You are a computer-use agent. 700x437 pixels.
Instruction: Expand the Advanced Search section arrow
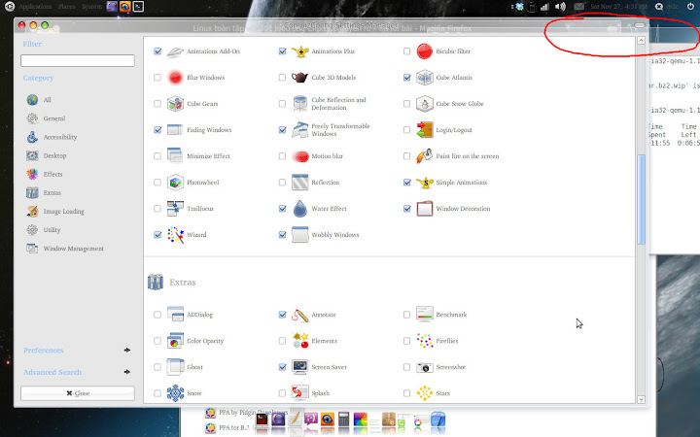point(127,372)
